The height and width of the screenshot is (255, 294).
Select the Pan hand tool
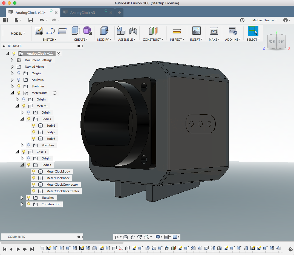[132, 237]
